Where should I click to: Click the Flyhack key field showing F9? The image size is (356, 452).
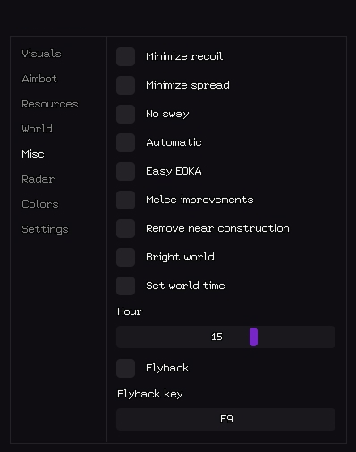[225, 419]
